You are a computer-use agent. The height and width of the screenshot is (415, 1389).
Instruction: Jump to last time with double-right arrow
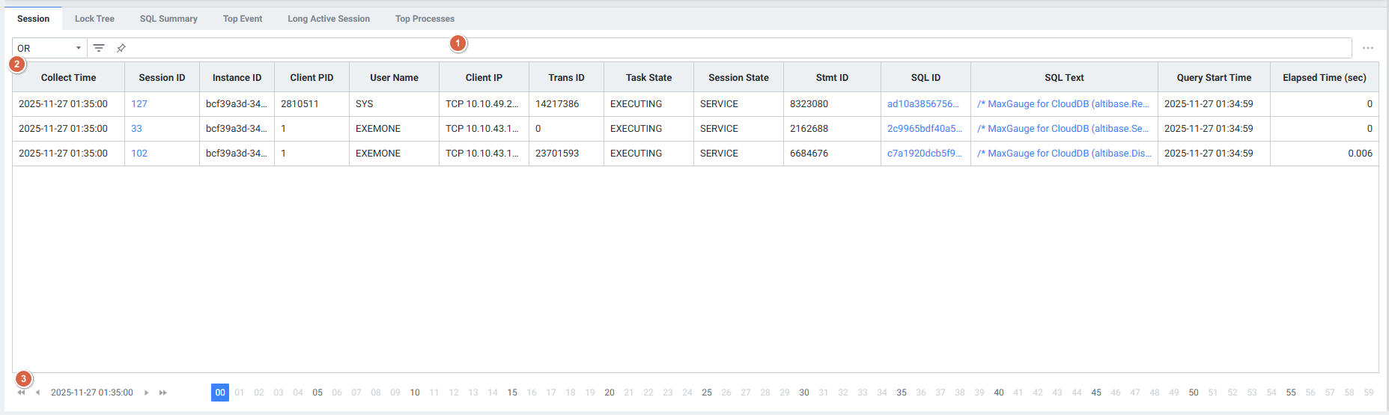(162, 393)
